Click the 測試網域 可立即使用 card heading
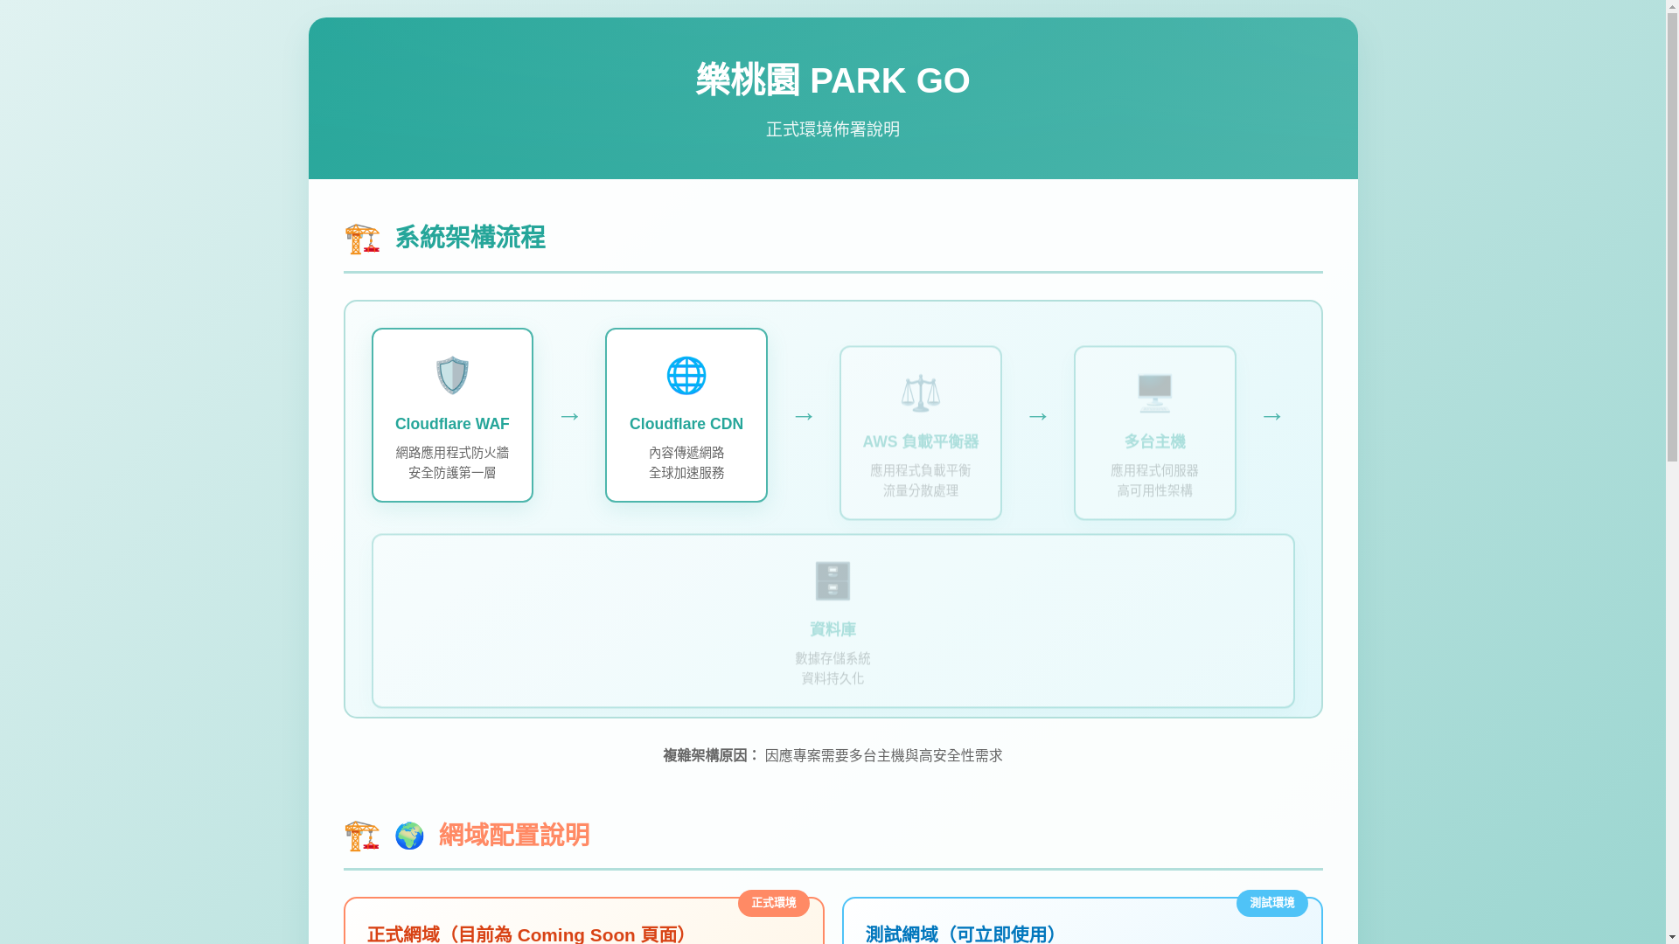The width and height of the screenshot is (1679, 944). (x=961, y=934)
